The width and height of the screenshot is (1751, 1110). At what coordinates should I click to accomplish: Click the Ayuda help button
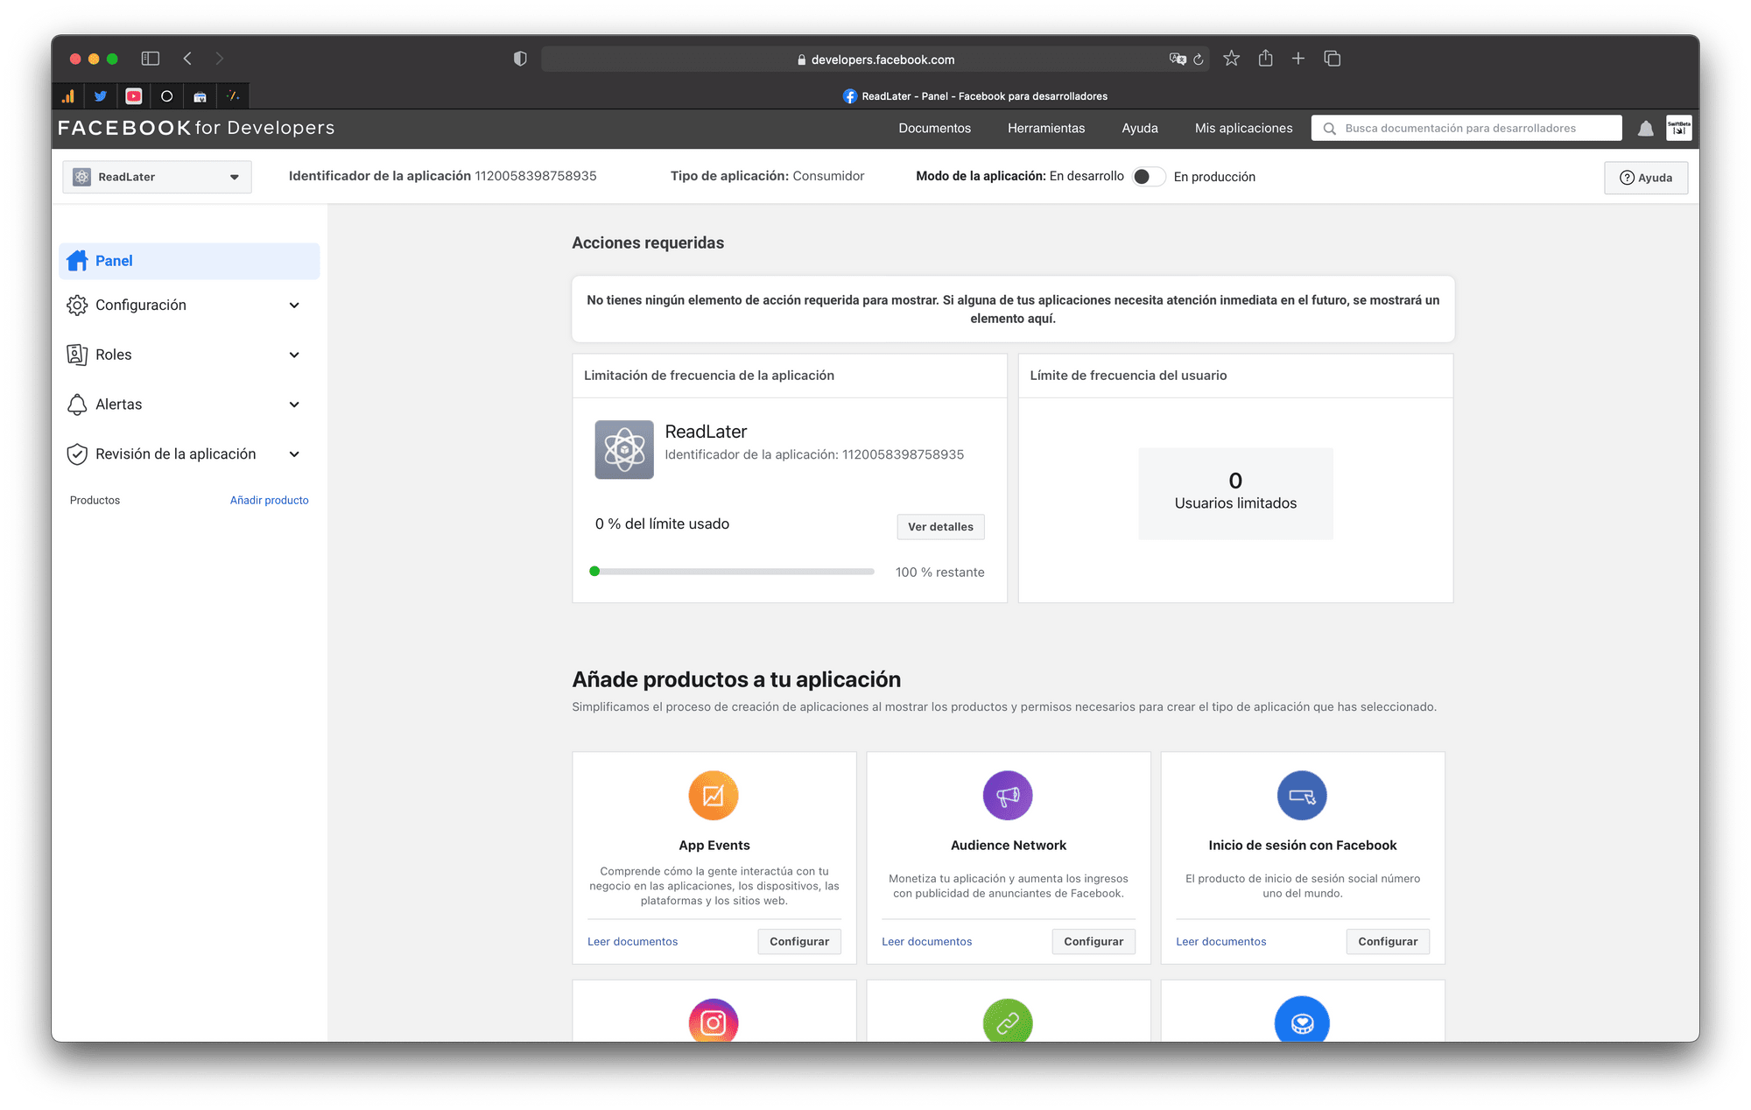coord(1646,178)
